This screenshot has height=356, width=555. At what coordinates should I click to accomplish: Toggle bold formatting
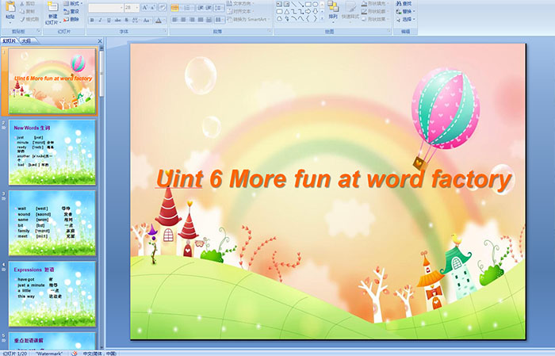point(92,20)
